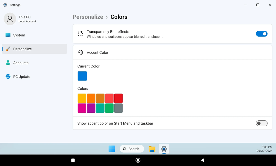Click the Windows Start logo on taskbar
The height and width of the screenshot is (166, 276).
[112, 149]
